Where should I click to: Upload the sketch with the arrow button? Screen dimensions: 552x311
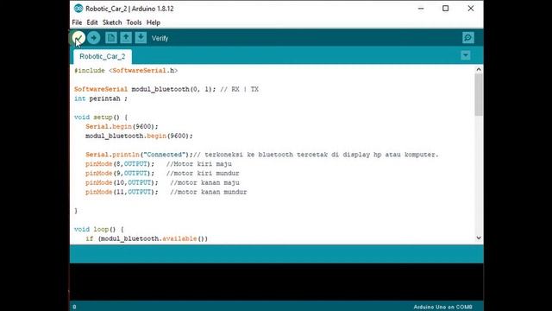pyautogui.click(x=94, y=38)
